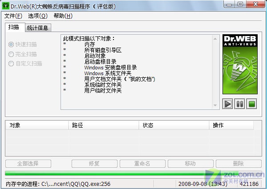
Task: Click the 删除 button
Action: tap(239, 164)
